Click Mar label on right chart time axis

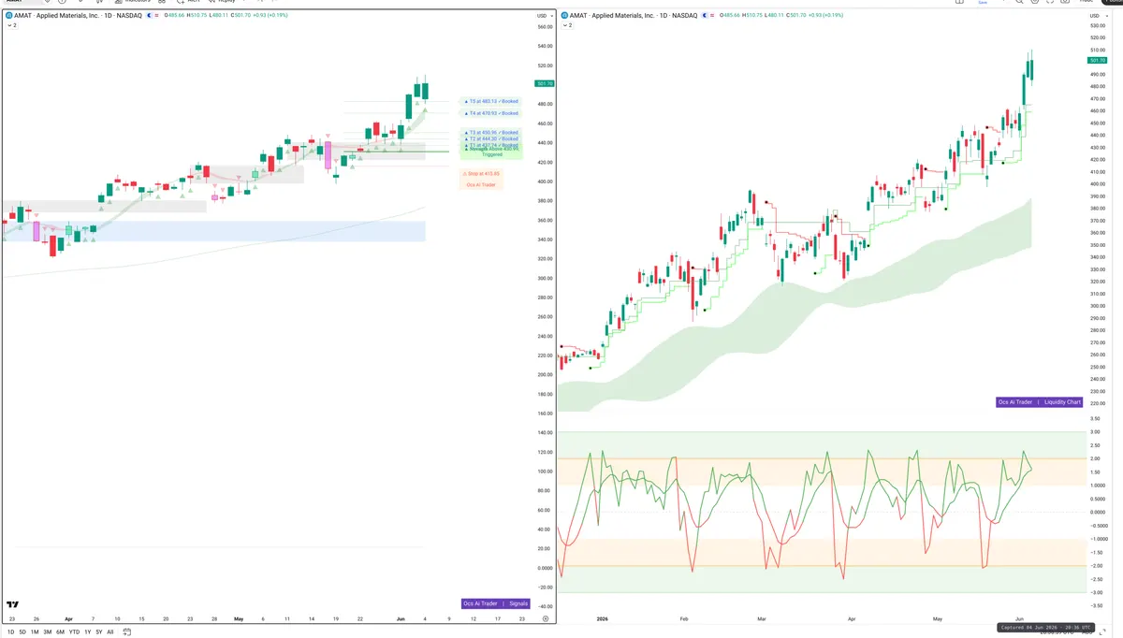click(760, 618)
